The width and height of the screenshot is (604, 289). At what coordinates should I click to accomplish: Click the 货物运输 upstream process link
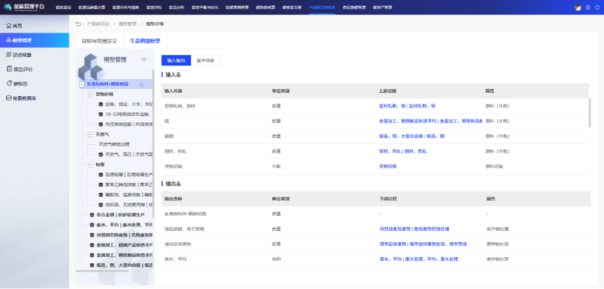388,167
